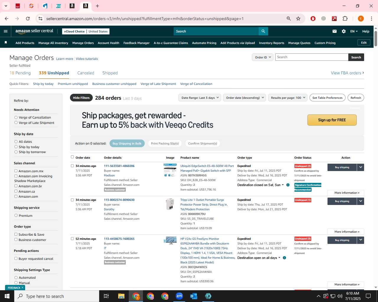Open seller messages envelope icon
This screenshot has height=302, width=378.
tap(335, 31)
